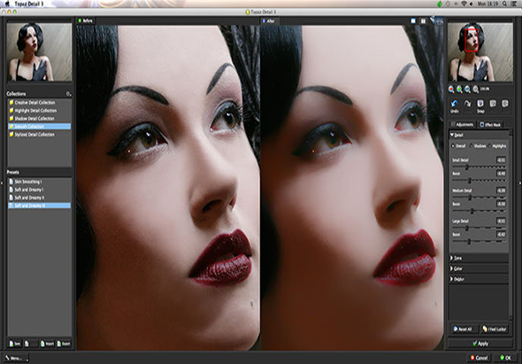Open the Notification Center list icon

tap(515, 4)
